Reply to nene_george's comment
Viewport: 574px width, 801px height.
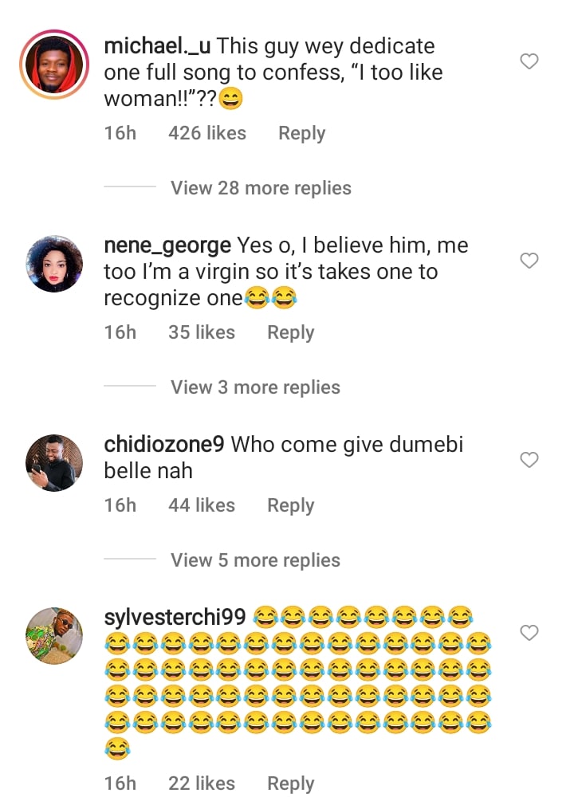tap(290, 332)
